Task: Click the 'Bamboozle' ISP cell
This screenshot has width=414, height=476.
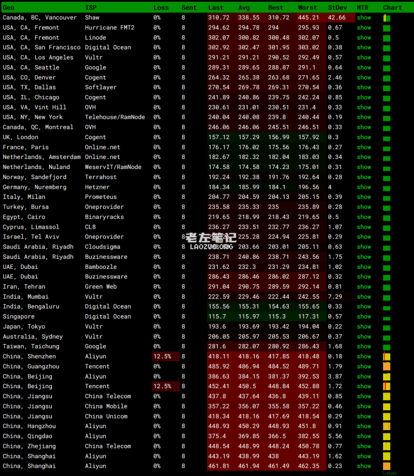Action: (x=101, y=267)
